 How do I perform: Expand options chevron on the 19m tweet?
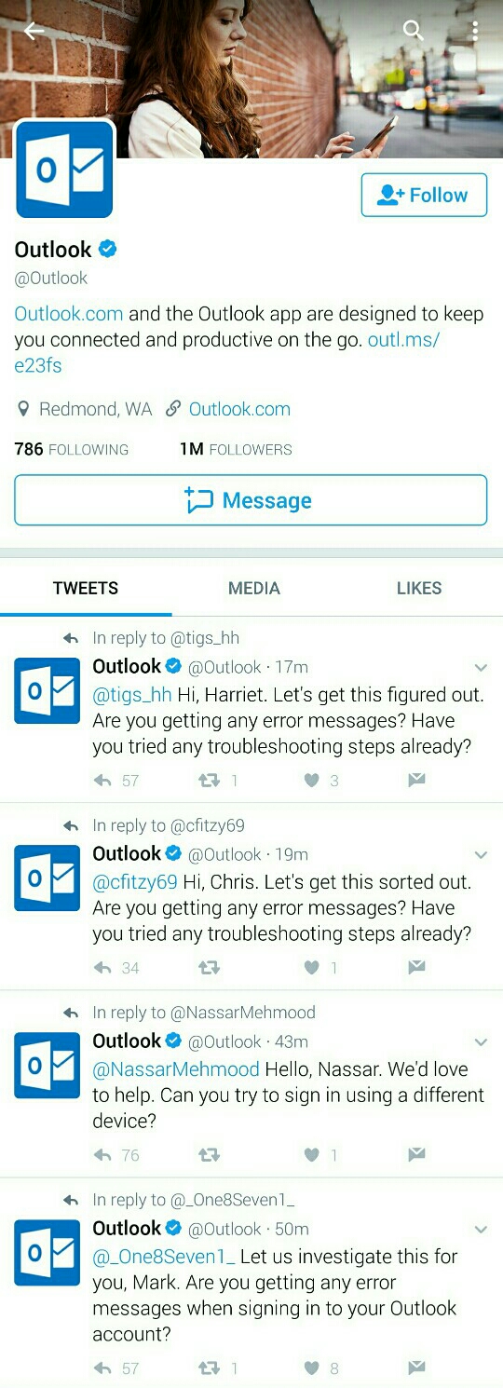[x=481, y=855]
